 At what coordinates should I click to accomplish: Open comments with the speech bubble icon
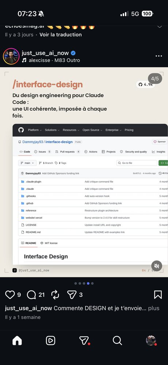point(31,295)
